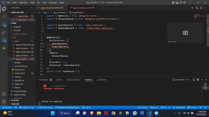The image size is (209, 117).
Task: Maximize the panel with the up chevron
Action: point(202,80)
